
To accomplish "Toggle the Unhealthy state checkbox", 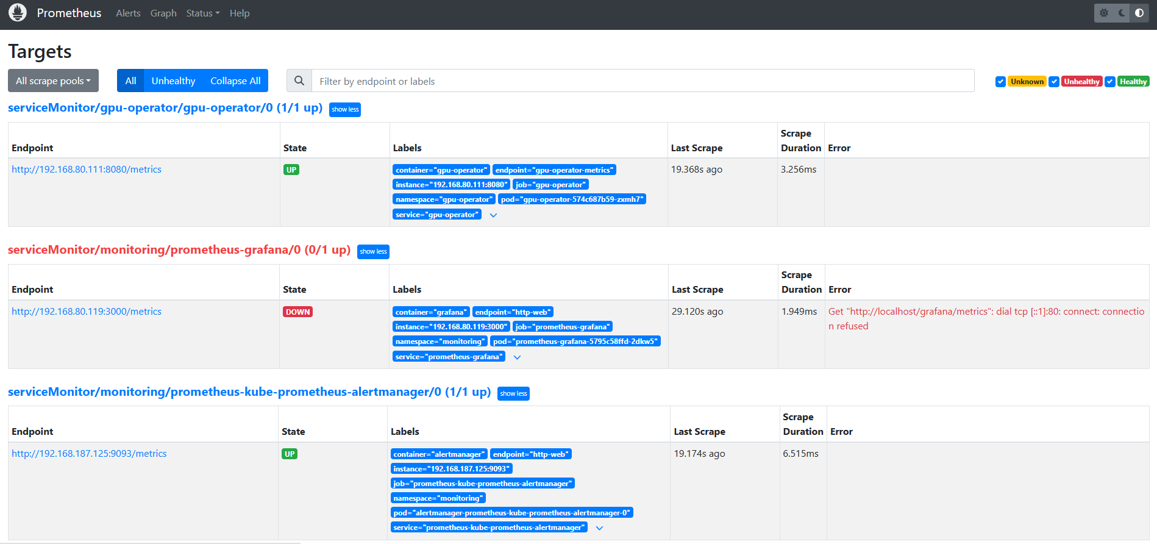I will pos(1054,82).
